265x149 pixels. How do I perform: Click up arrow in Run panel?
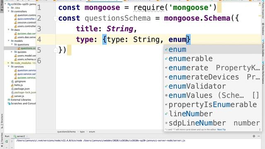point(12,142)
